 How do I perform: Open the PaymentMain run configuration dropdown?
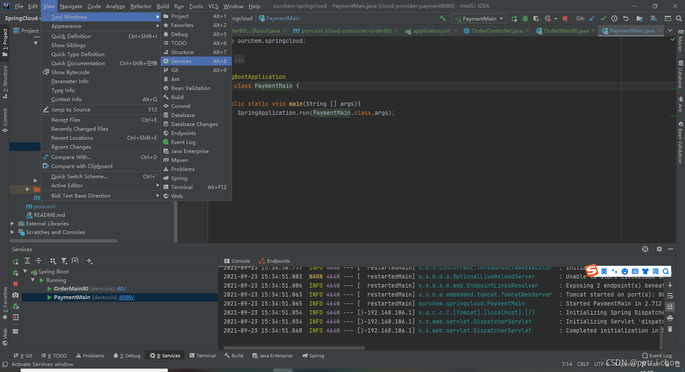coord(479,18)
